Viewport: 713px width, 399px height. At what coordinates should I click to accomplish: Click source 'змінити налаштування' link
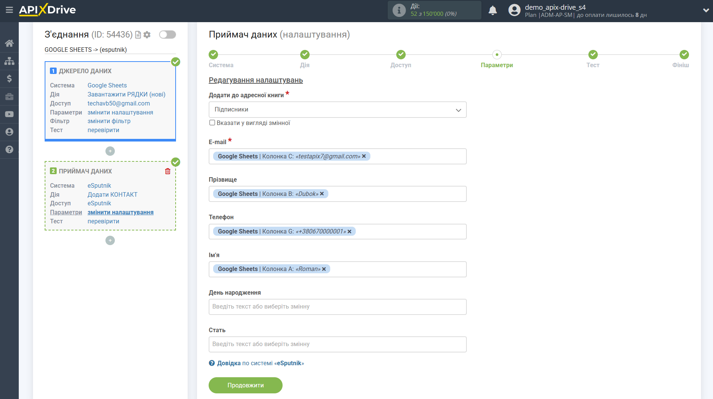click(120, 112)
